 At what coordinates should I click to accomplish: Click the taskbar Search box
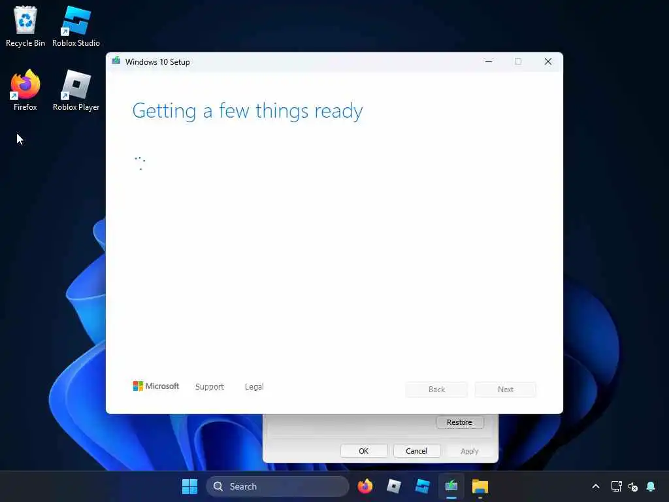point(278,486)
